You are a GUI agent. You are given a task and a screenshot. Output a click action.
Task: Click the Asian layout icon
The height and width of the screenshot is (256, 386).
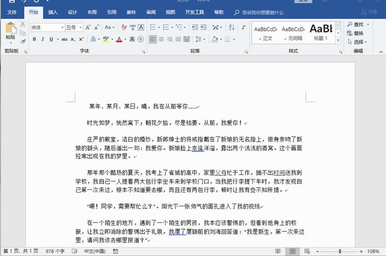tap(215, 27)
